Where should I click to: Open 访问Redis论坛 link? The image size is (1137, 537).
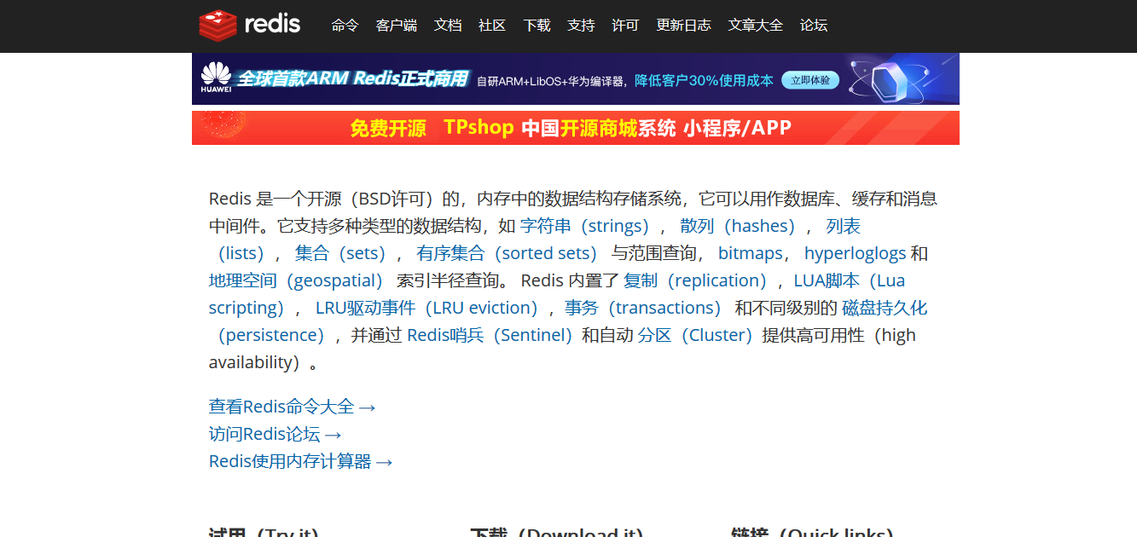[276, 434]
